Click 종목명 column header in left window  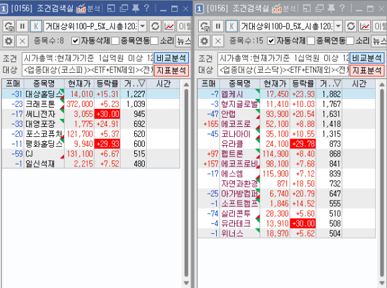(44, 84)
